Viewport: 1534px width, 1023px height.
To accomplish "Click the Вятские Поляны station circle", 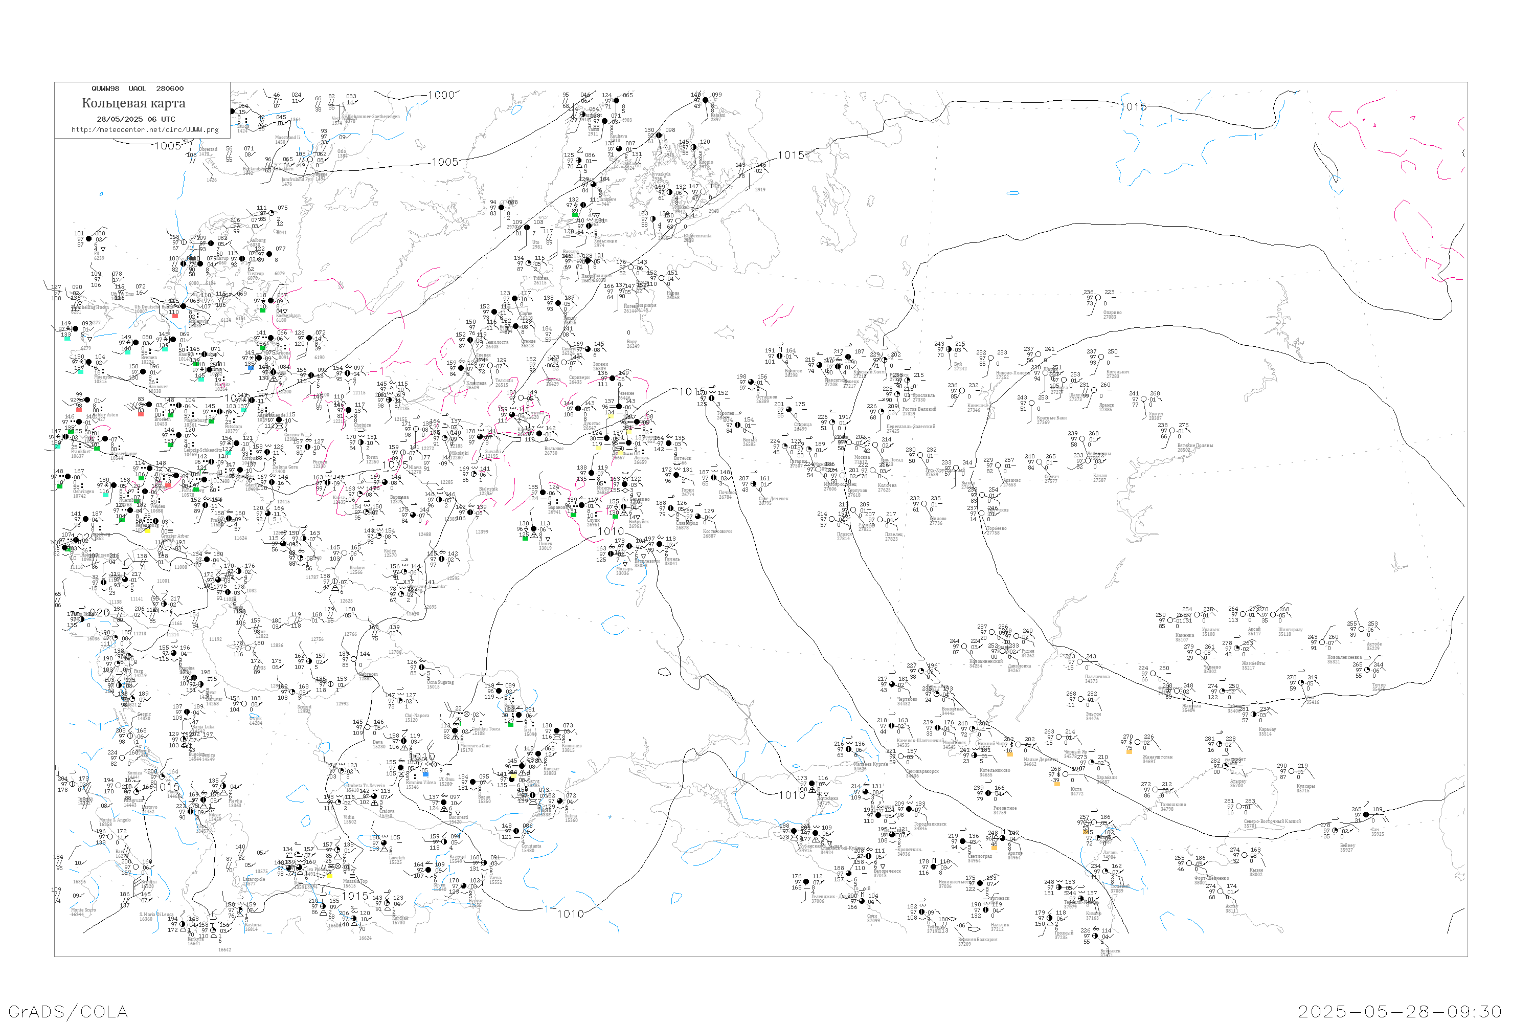I will (1172, 431).
